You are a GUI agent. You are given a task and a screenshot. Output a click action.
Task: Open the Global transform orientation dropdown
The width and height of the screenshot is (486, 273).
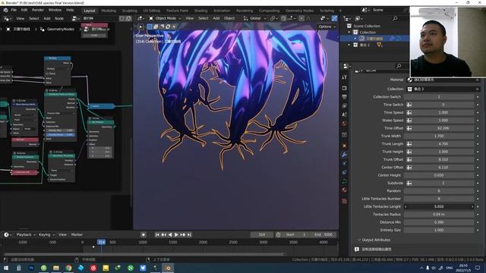255,18
